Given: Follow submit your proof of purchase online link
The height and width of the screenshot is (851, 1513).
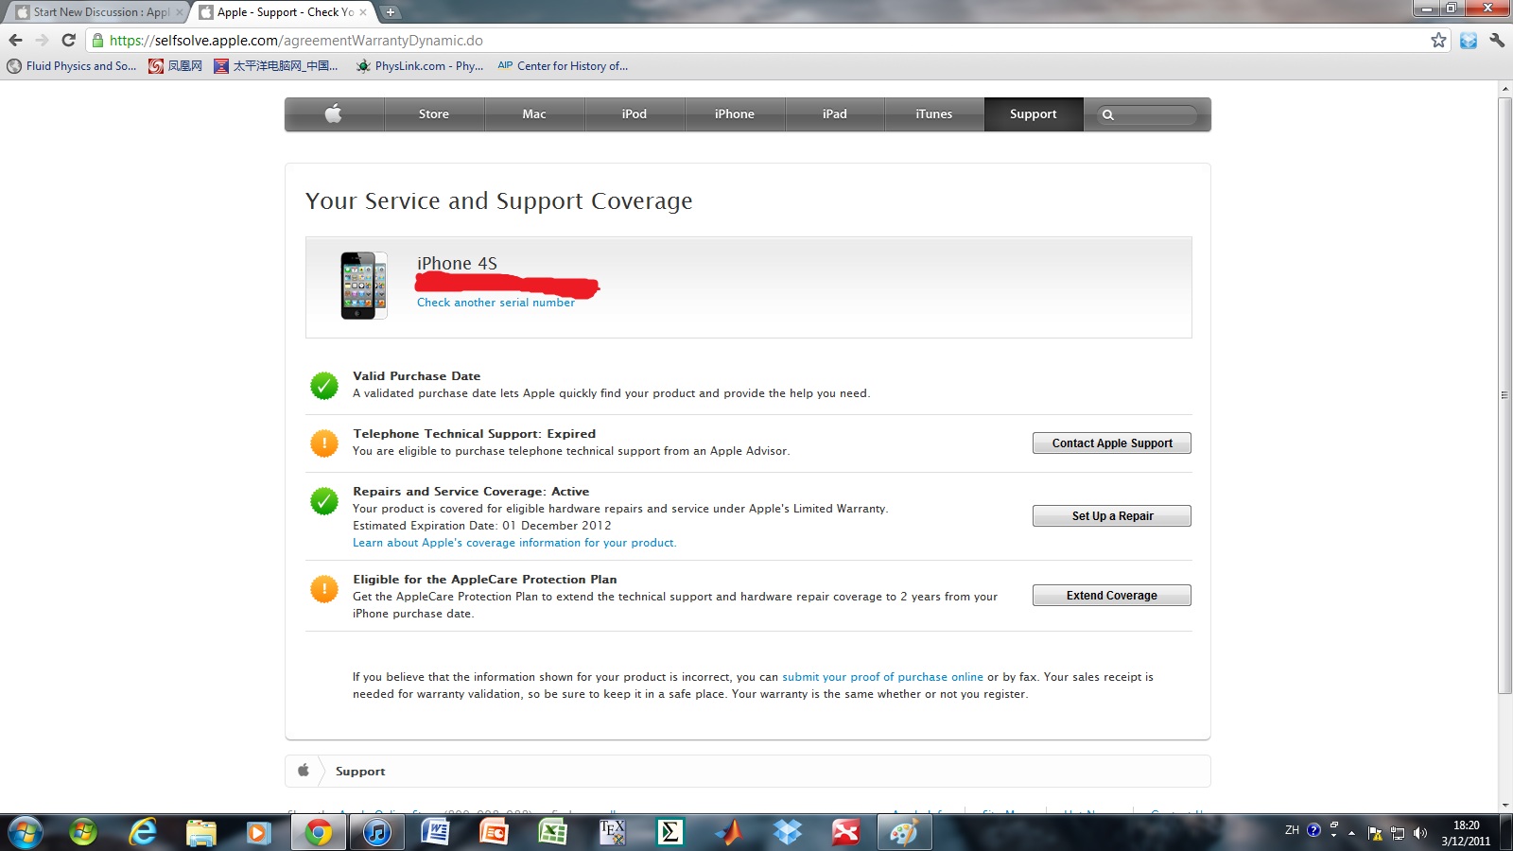Looking at the screenshot, I should [x=882, y=677].
